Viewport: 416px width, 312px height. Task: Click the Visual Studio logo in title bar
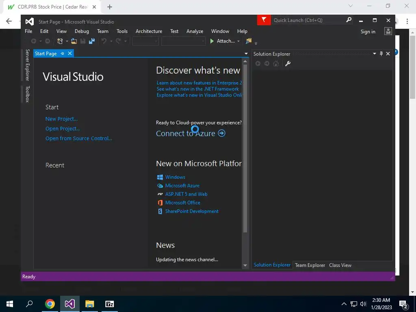pyautogui.click(x=29, y=22)
